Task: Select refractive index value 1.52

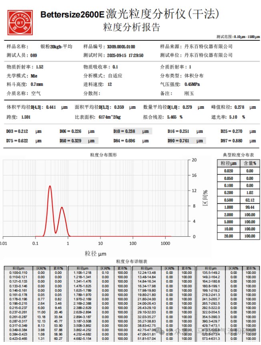Action: coord(40,67)
